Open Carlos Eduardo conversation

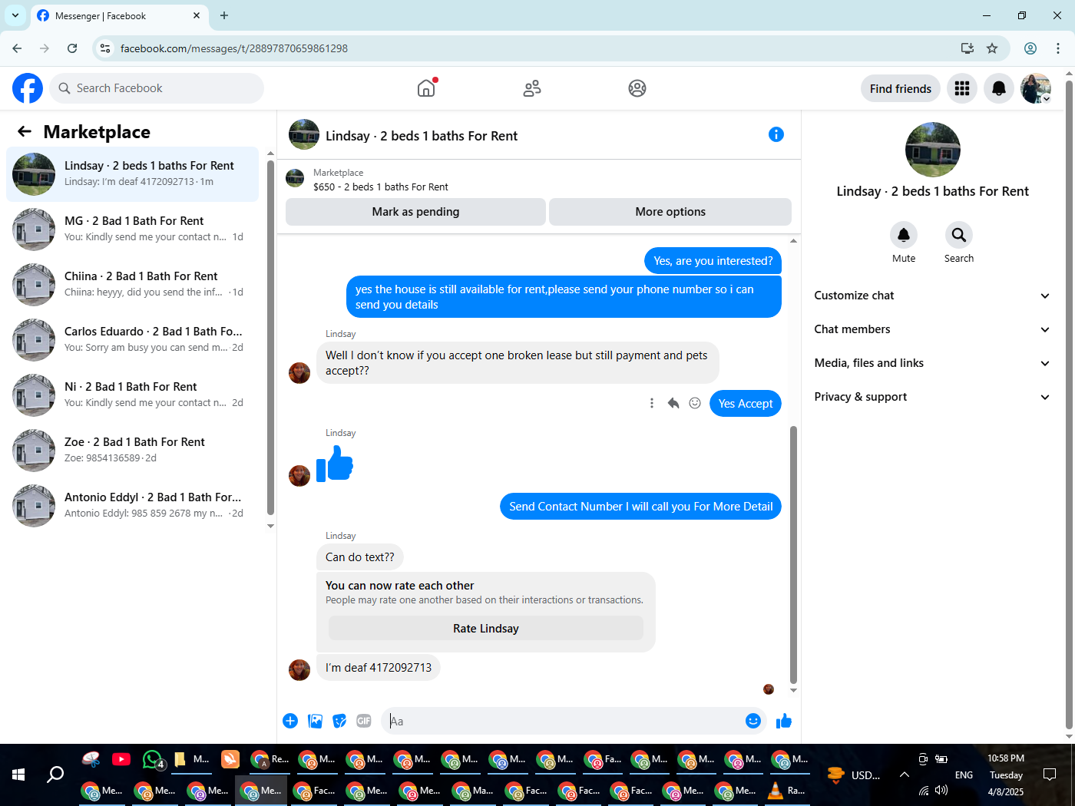[132, 340]
